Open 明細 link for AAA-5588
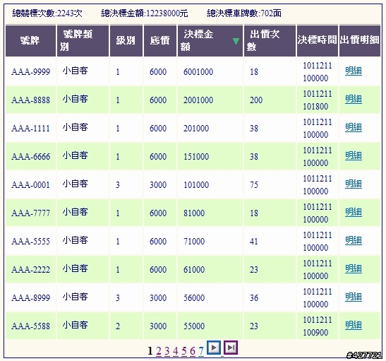 pos(354,326)
